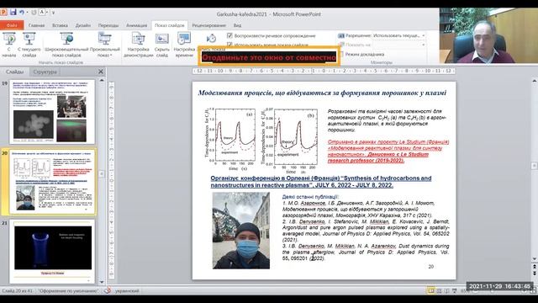Screen dimensions: 538x303
Task: Click the PowerPoint application icon in the title bar
Action: [3, 12]
